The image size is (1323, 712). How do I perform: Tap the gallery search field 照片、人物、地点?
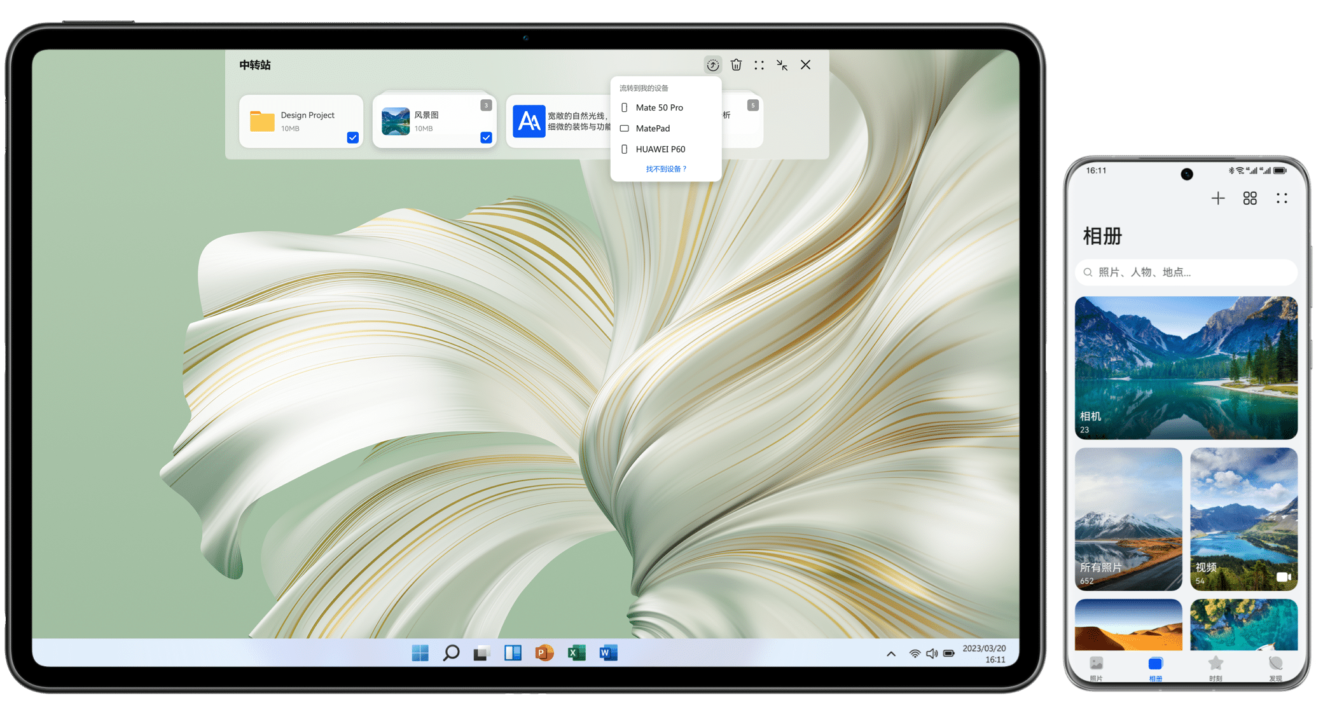pos(1186,272)
